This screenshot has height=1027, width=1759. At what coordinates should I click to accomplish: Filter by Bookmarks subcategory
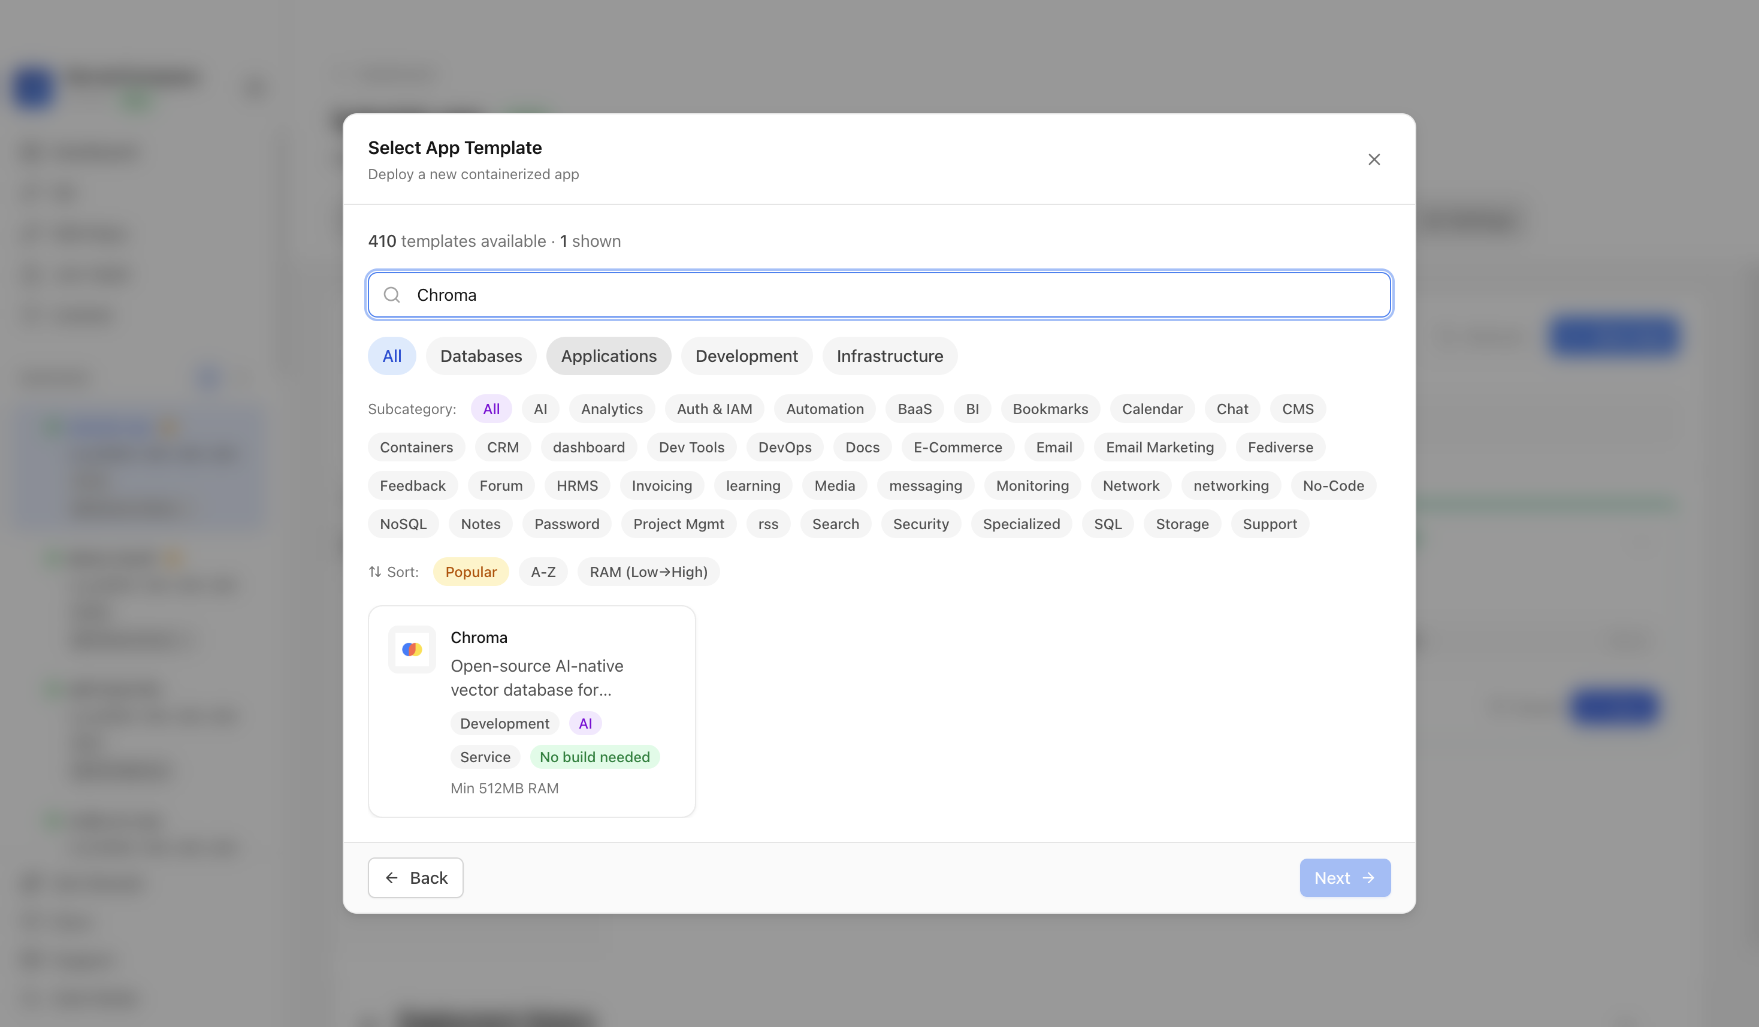[1050, 409]
